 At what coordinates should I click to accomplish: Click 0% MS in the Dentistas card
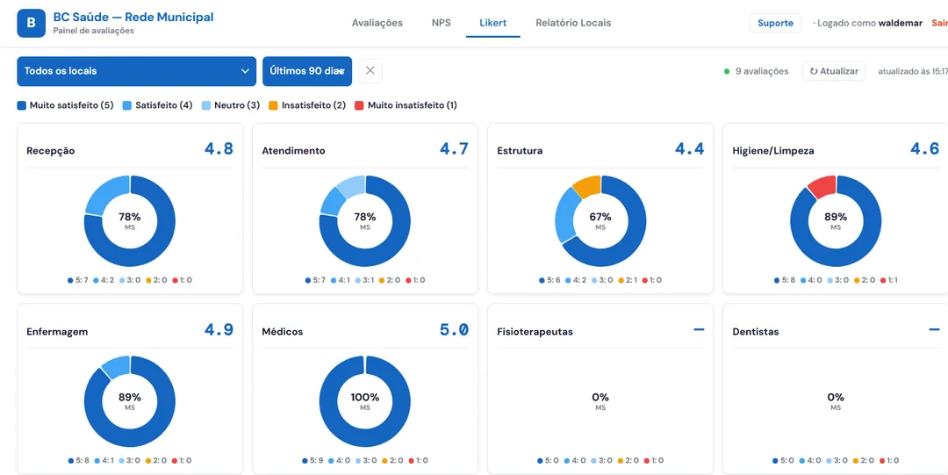click(x=836, y=401)
